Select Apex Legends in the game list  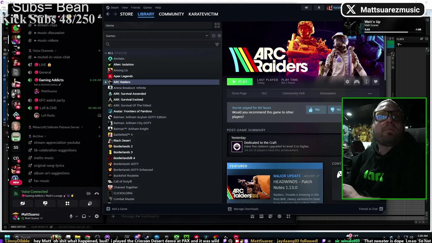[123, 76]
